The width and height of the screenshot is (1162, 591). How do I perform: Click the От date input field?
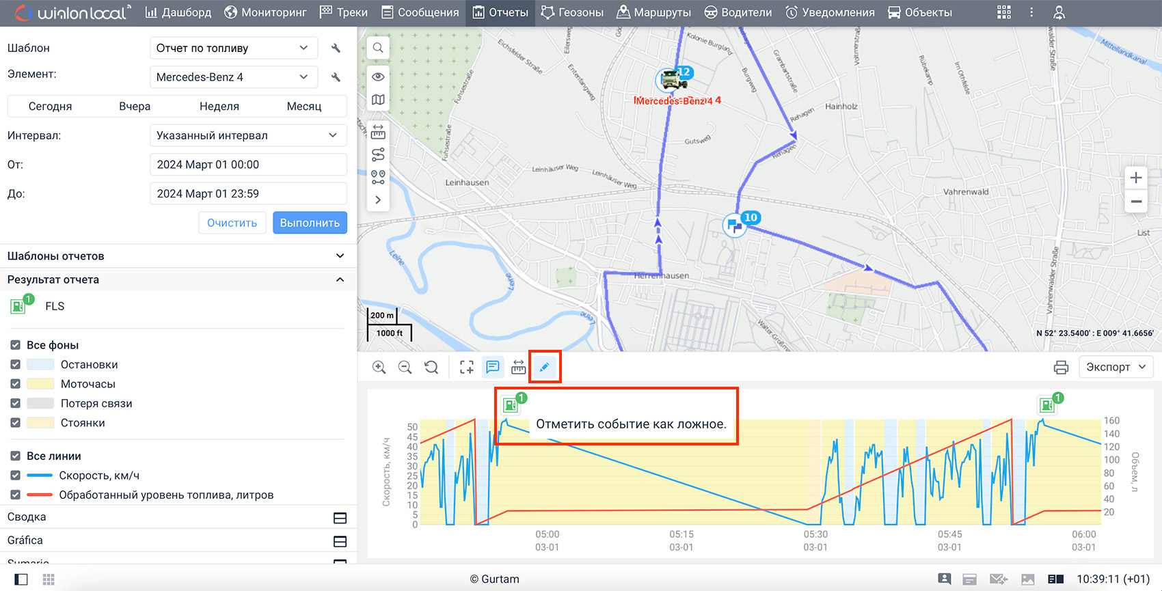point(248,165)
